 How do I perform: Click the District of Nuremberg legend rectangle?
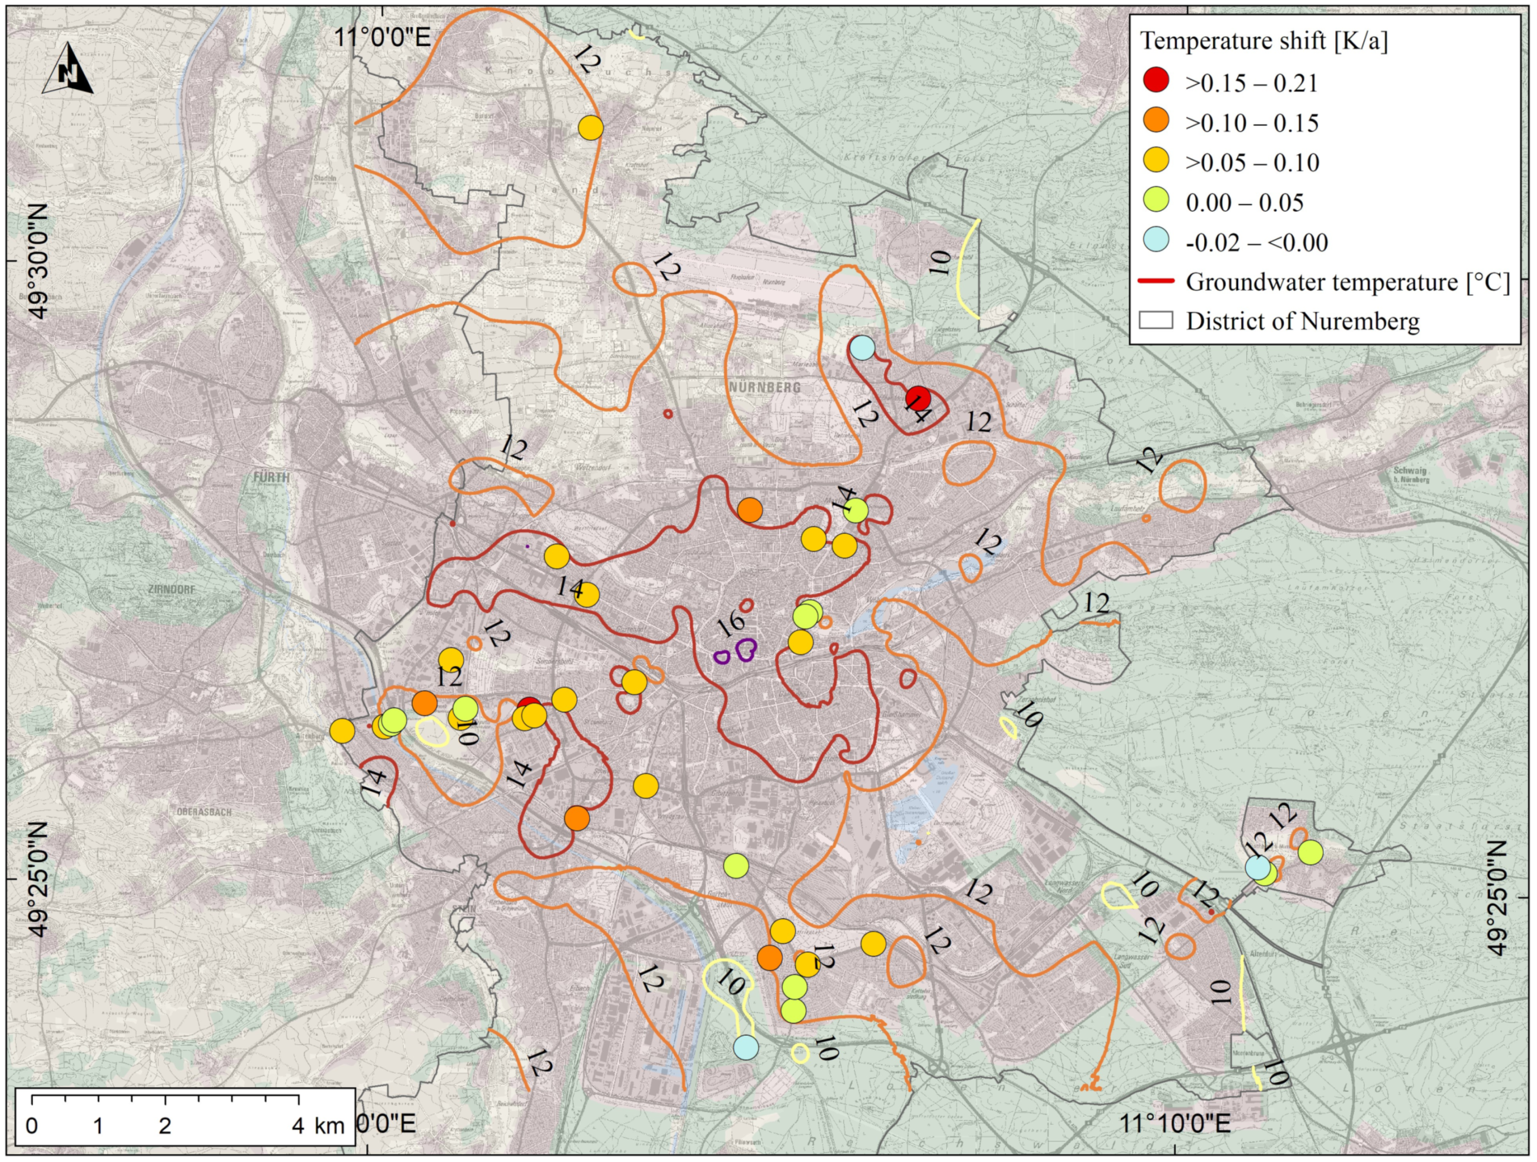1156,320
